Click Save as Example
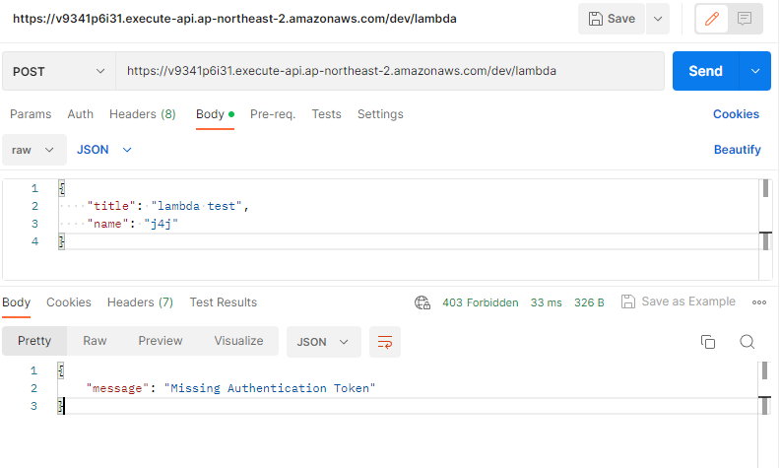Viewport: 780px width, 468px height. pos(679,301)
